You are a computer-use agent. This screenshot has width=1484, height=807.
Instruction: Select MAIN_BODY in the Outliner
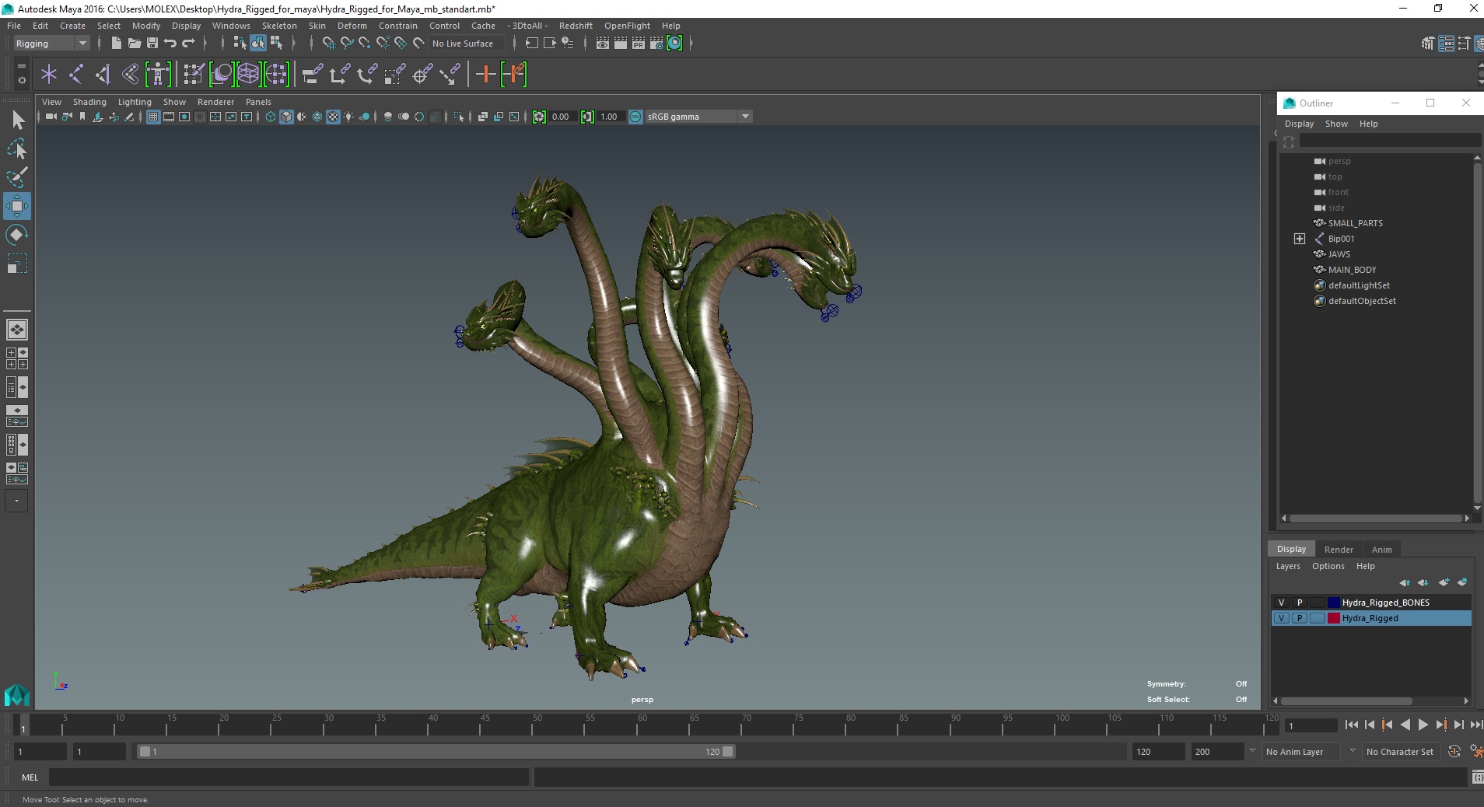1352,270
